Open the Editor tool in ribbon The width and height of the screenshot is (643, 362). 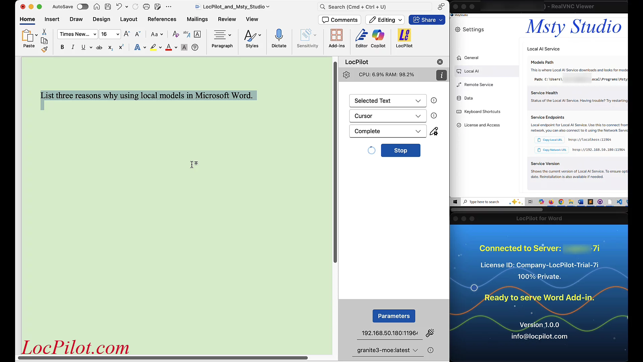click(x=361, y=39)
